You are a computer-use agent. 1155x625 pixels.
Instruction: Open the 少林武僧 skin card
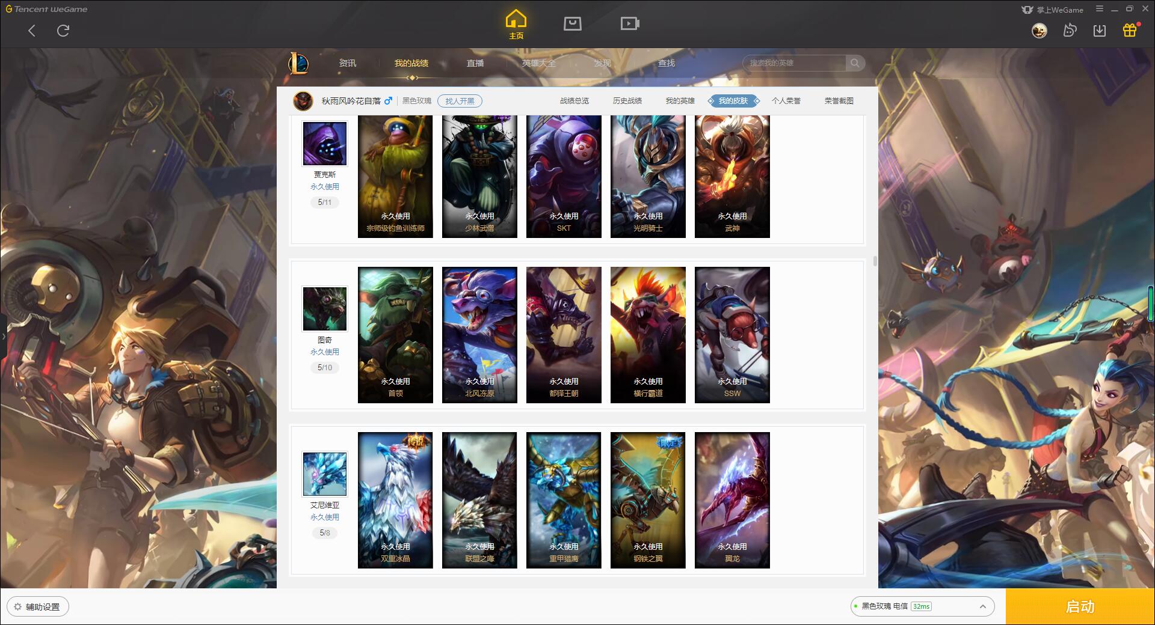coord(479,177)
